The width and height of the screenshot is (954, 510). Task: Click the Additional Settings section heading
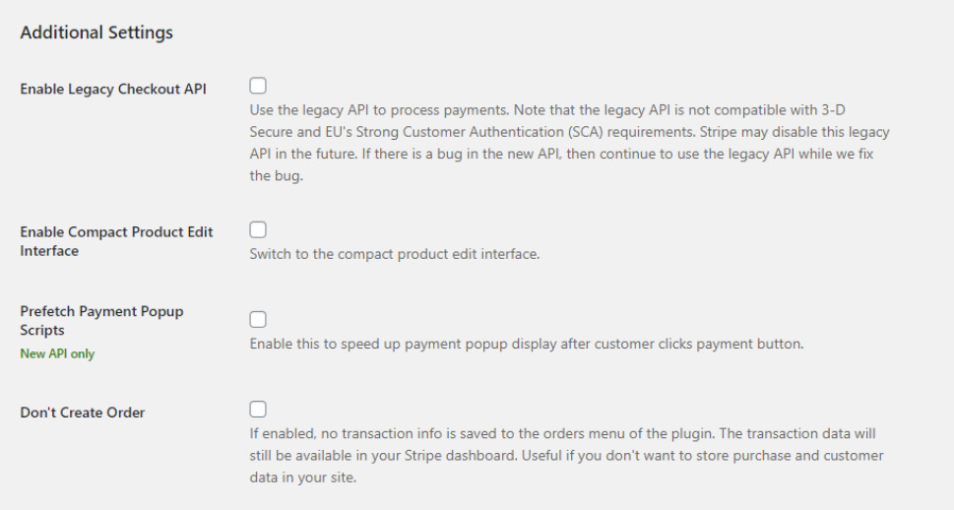[x=96, y=32]
